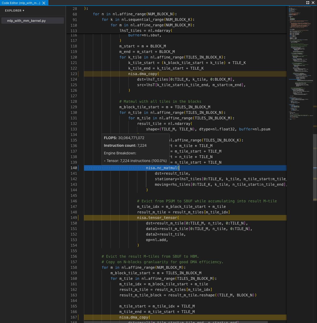Maximize the code editor panel
The width and height of the screenshot is (317, 323).
(308, 3)
